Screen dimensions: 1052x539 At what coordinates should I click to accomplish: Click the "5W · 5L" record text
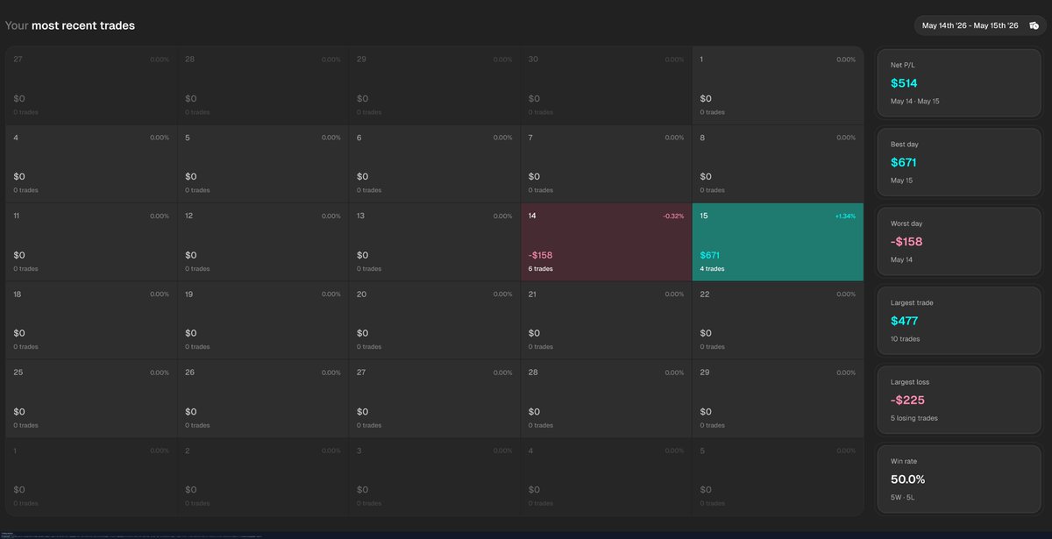point(903,498)
